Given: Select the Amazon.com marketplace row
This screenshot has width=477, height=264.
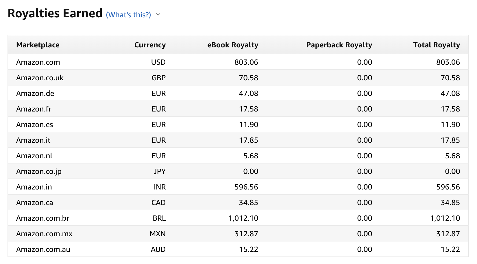Looking at the screenshot, I should [x=38, y=62].
